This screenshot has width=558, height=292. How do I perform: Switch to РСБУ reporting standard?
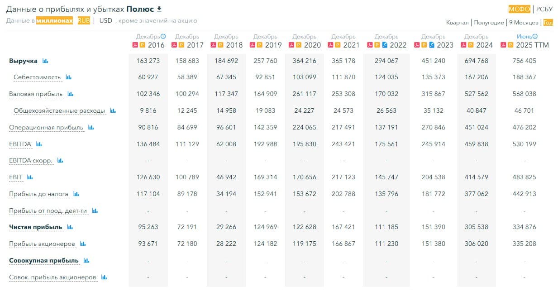tap(544, 9)
